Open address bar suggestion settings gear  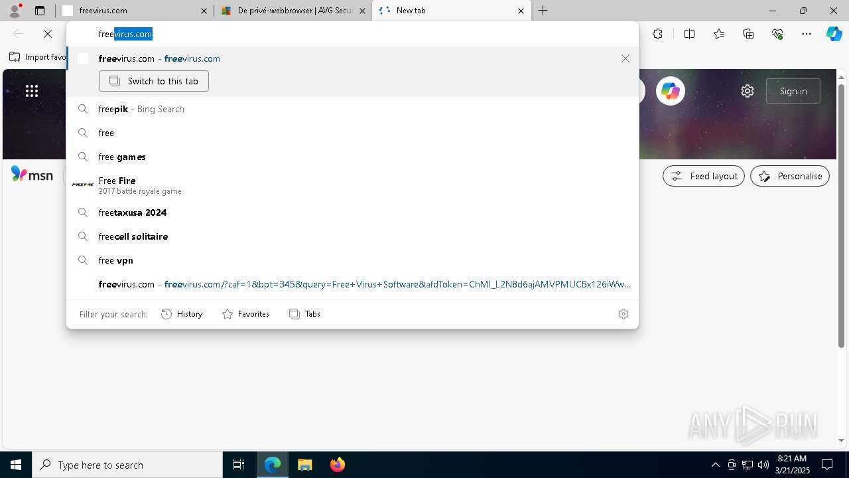[623, 314]
